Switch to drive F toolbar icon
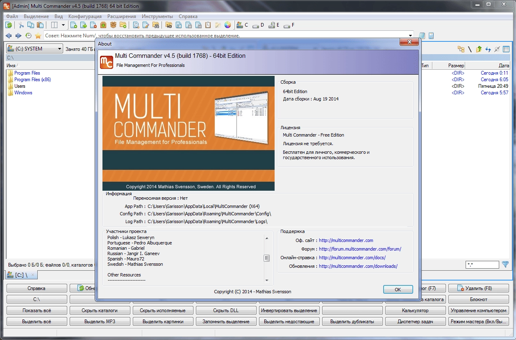 coord(289,25)
